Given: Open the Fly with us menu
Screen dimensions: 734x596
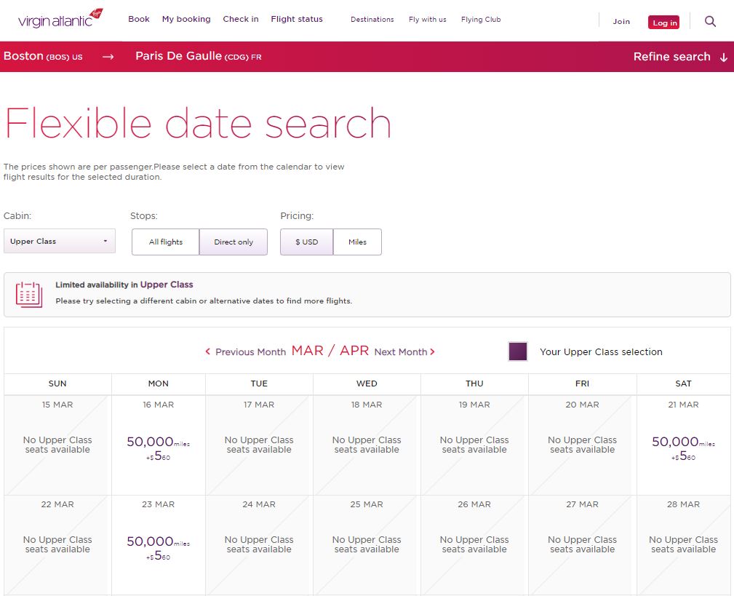Looking at the screenshot, I should pyautogui.click(x=428, y=19).
